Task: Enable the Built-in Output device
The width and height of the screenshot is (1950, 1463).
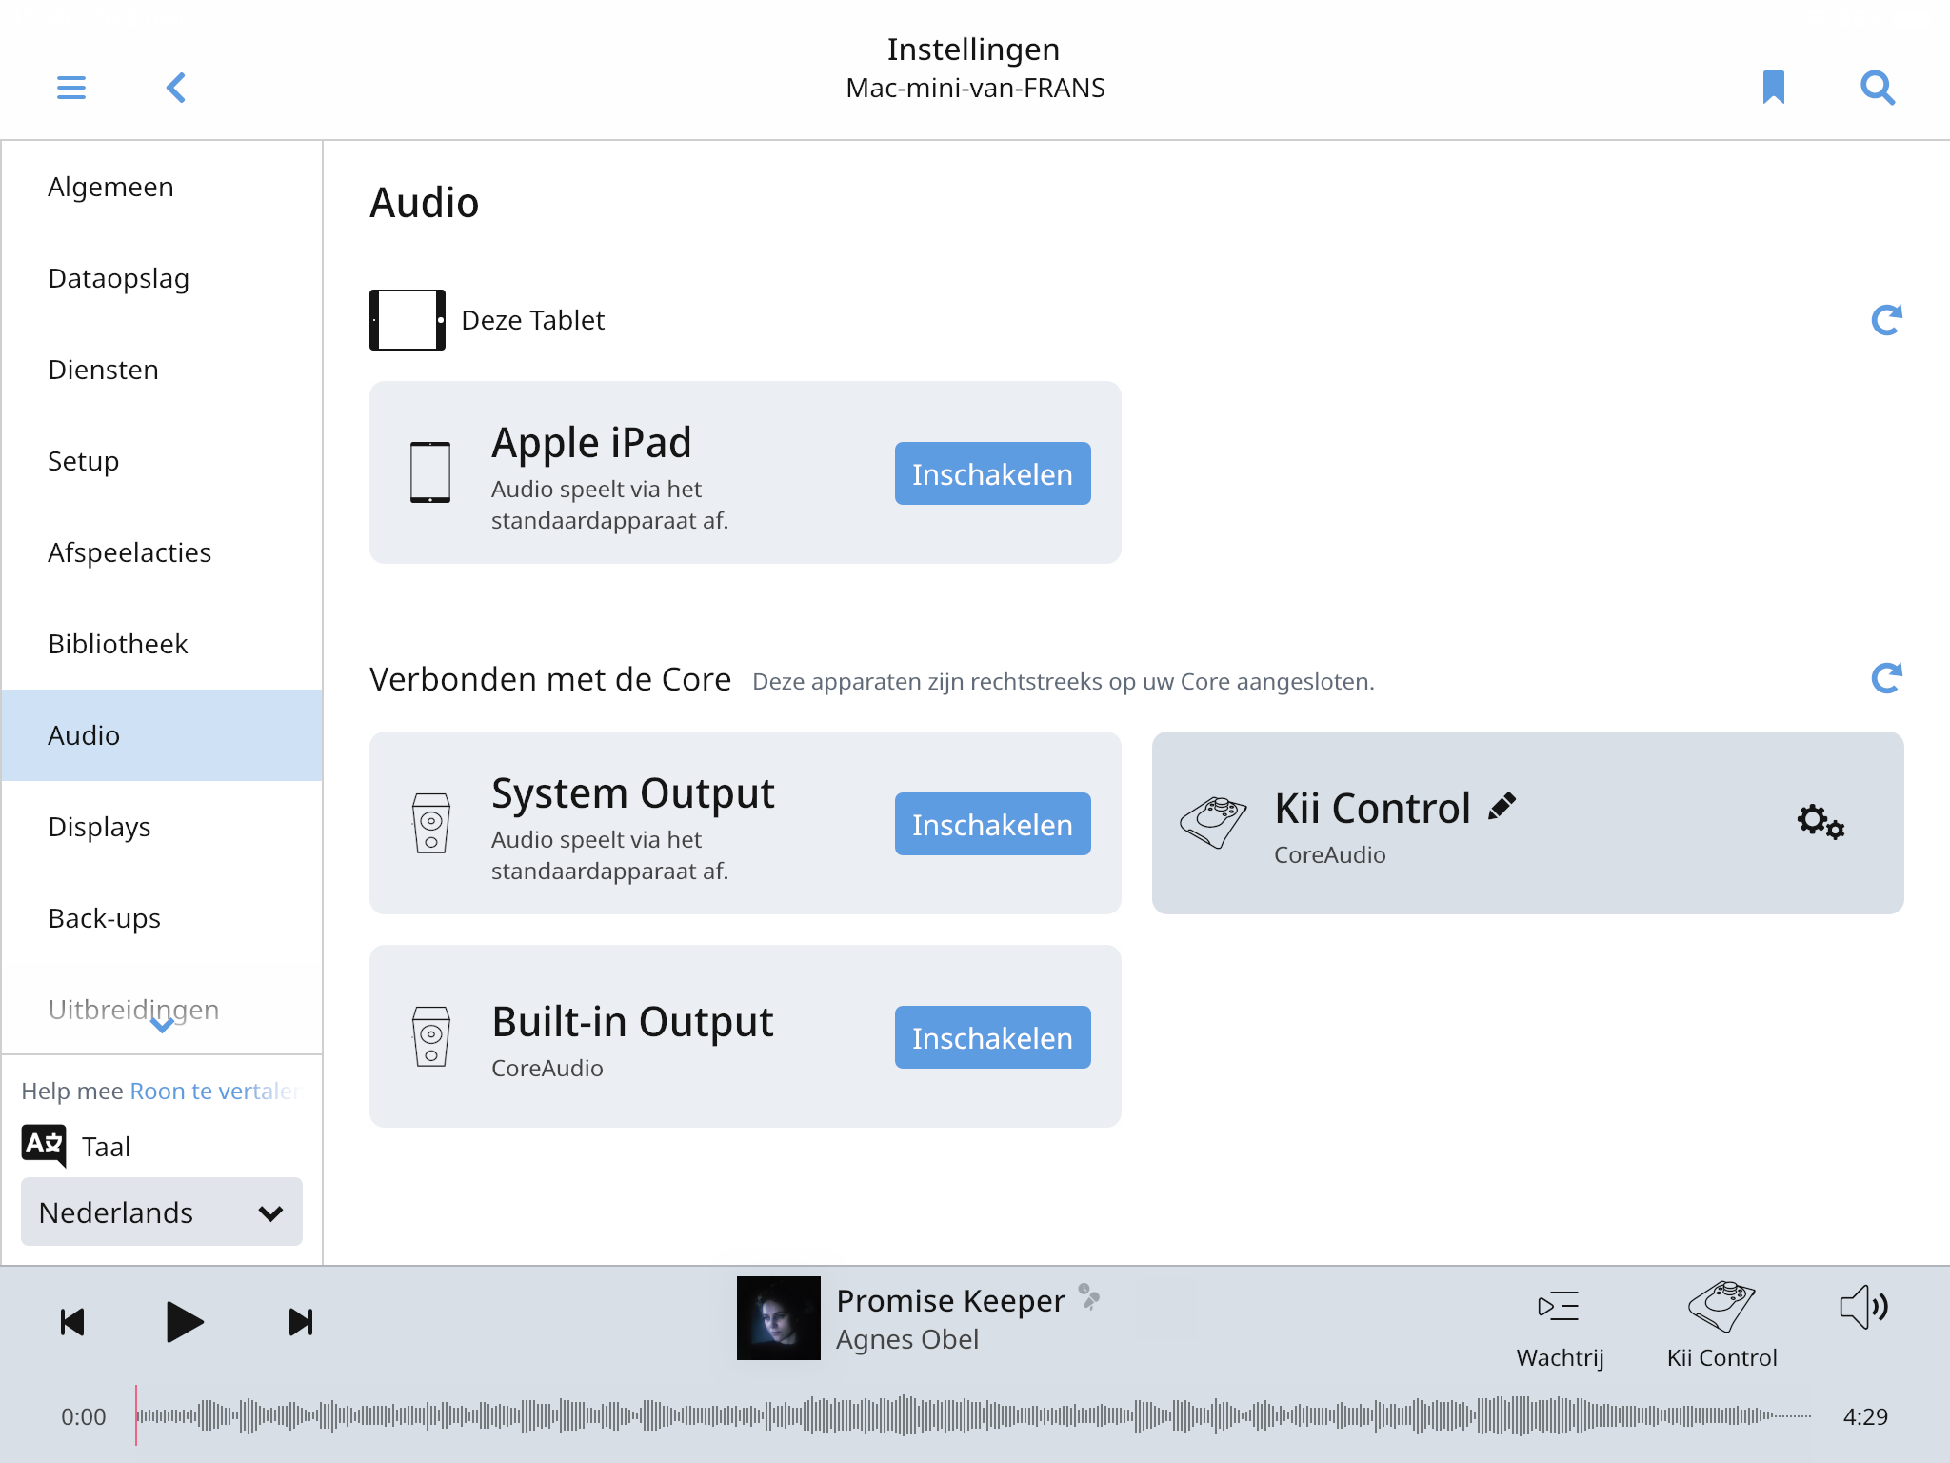Action: tap(992, 1037)
